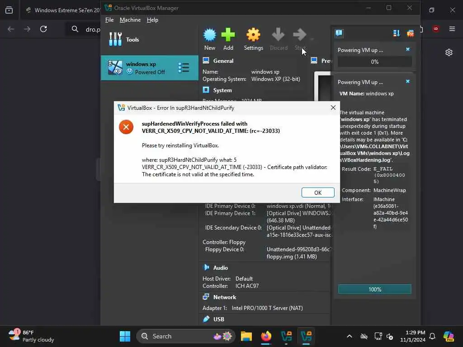
Task: Click the Audio section header
Action: pyautogui.click(x=221, y=267)
